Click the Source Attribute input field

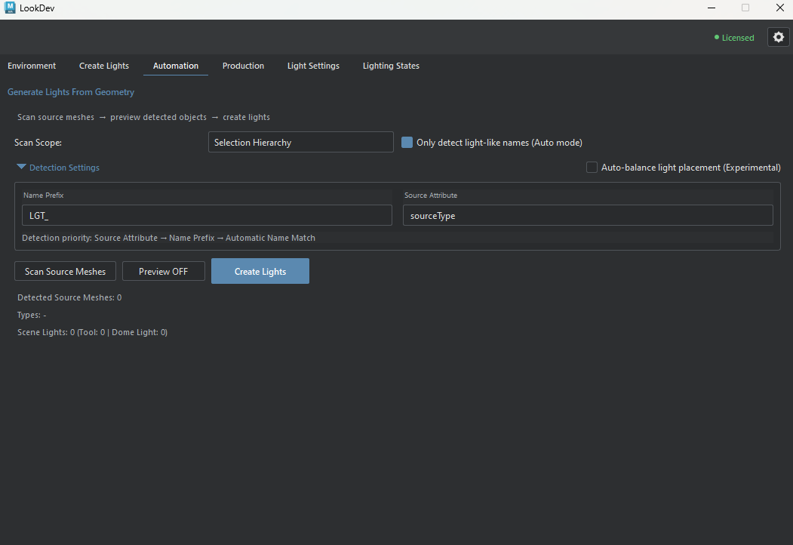point(588,216)
